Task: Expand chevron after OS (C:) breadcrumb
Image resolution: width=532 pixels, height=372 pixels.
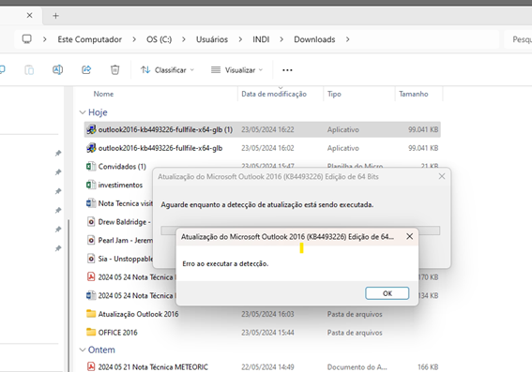Action: 184,39
